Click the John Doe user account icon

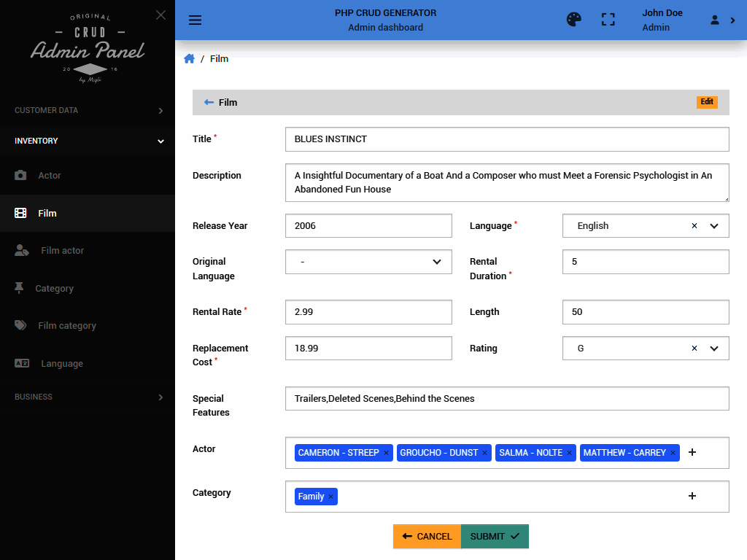point(713,20)
